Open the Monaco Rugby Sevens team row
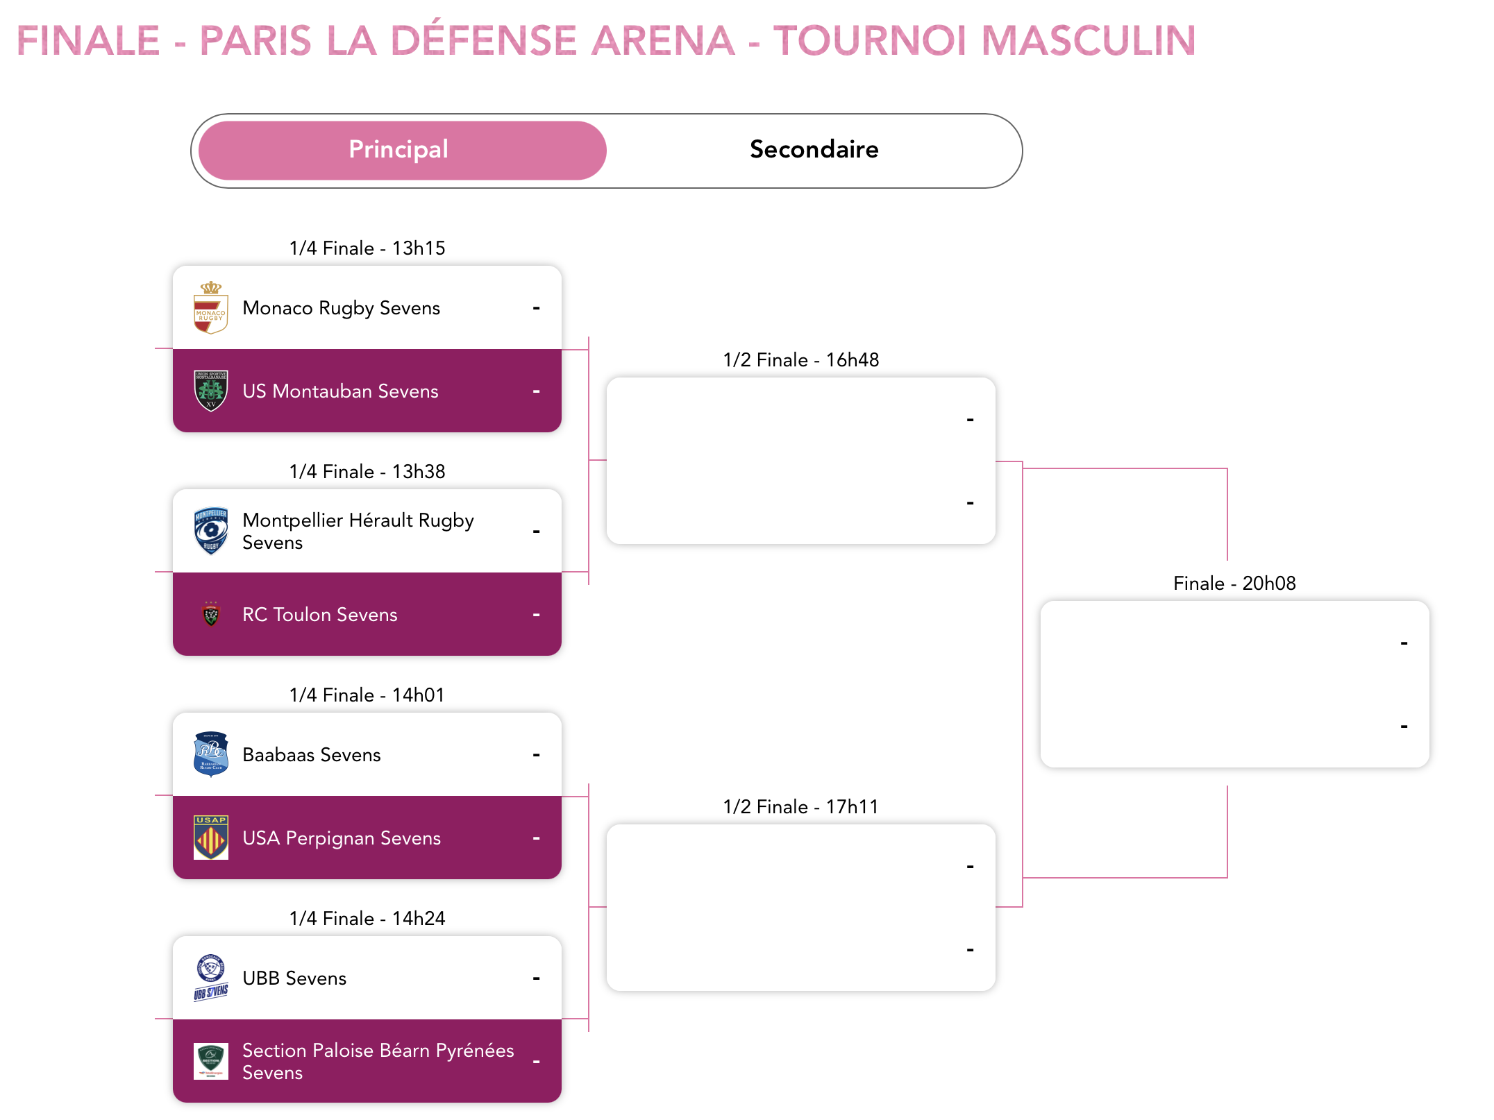 coord(367,307)
